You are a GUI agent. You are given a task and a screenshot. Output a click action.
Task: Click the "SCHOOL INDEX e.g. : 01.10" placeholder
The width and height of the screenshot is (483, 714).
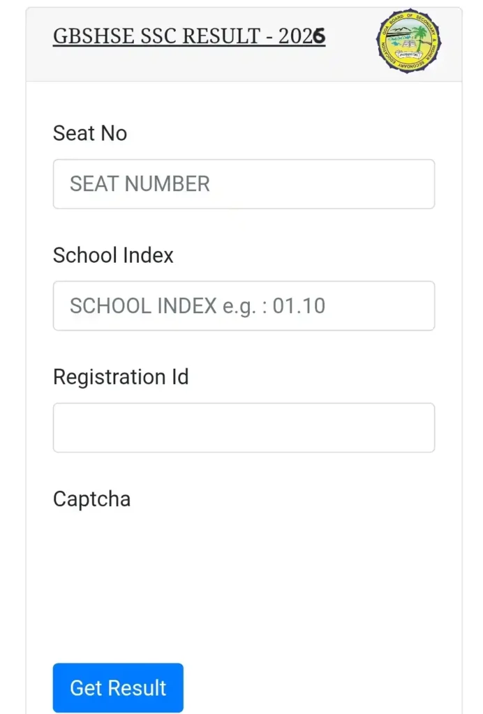tap(198, 305)
